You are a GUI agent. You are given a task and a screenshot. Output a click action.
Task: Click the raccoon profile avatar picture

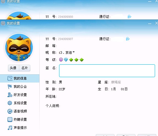[19, 47]
